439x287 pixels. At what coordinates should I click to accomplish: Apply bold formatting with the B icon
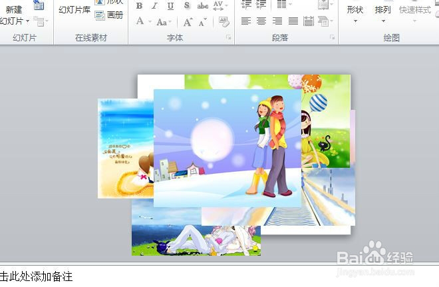(139, 5)
